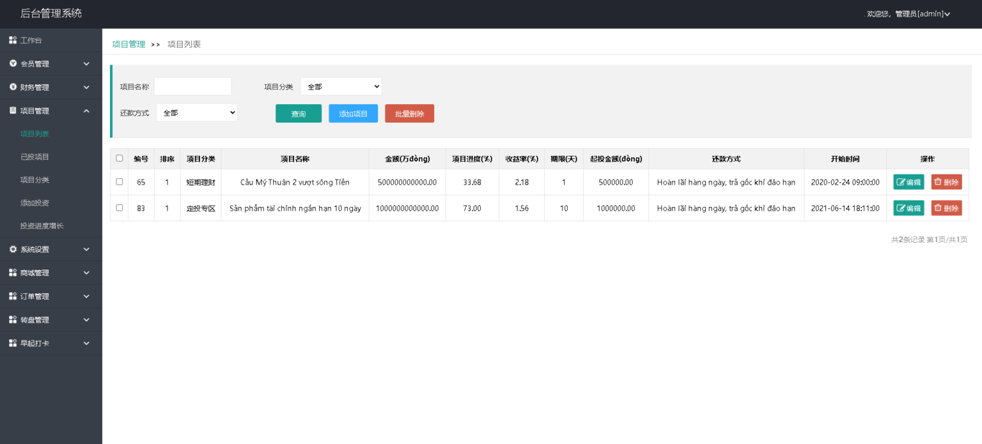Edit project 83 with 编辑 button
Screen dimensions: 982x444
(x=908, y=208)
